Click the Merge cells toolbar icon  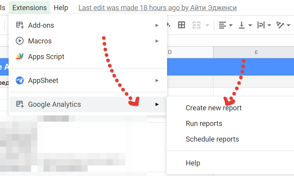coord(197,25)
